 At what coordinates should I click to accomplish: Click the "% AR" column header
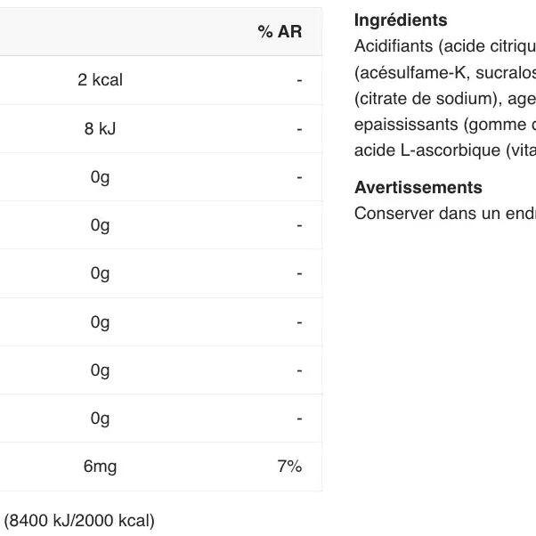pyautogui.click(x=280, y=32)
